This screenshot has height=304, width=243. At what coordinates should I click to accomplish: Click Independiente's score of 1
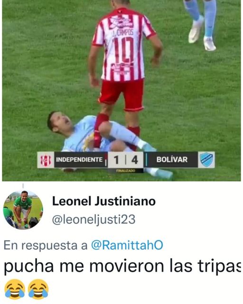[116, 160]
